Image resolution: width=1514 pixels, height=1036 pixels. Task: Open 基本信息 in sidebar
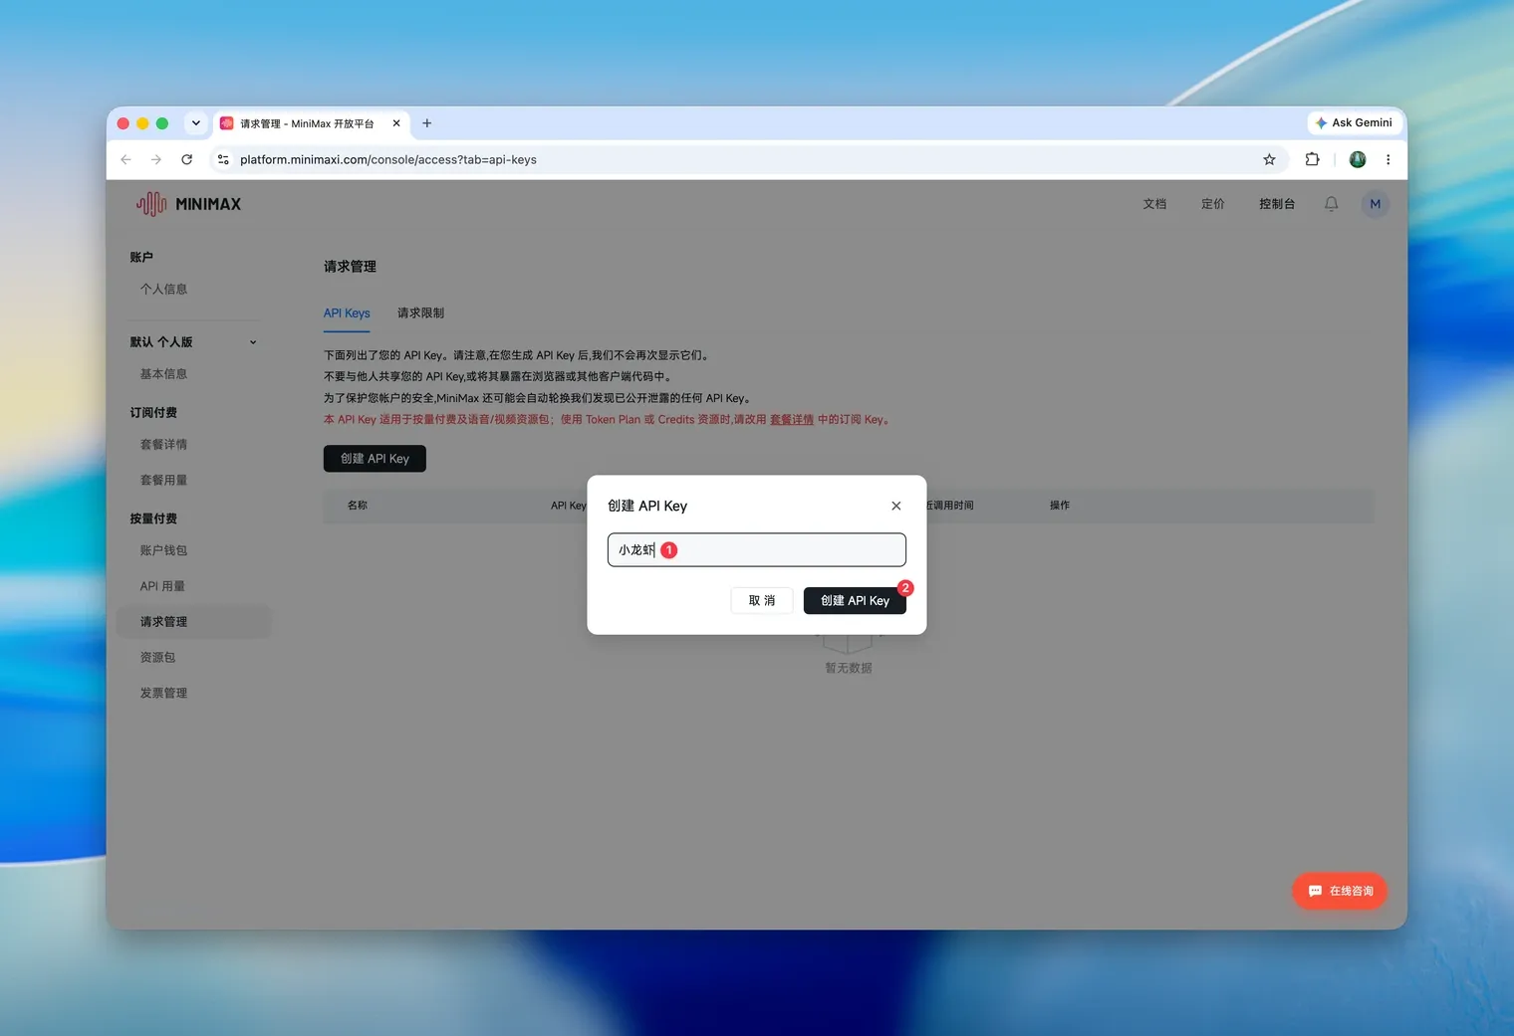click(163, 374)
